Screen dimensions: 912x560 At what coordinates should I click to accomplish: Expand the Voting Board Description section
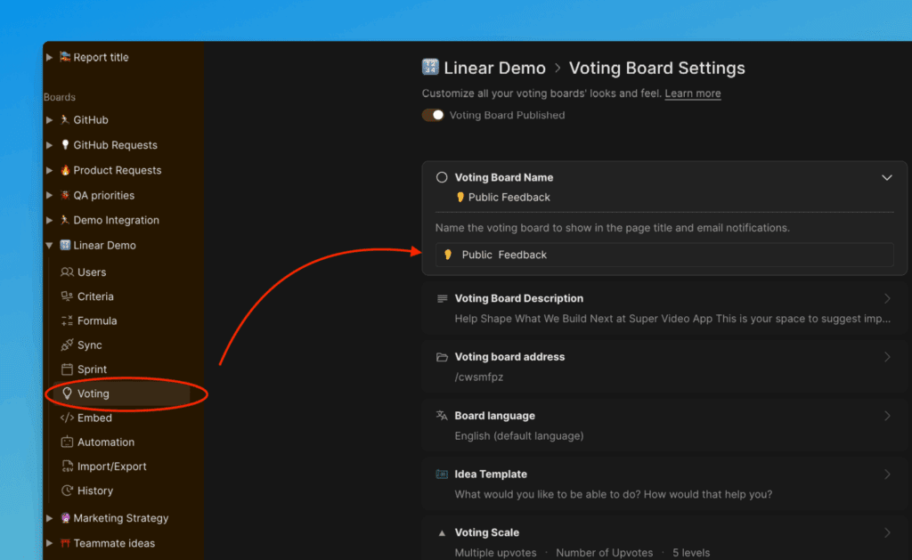pos(886,298)
